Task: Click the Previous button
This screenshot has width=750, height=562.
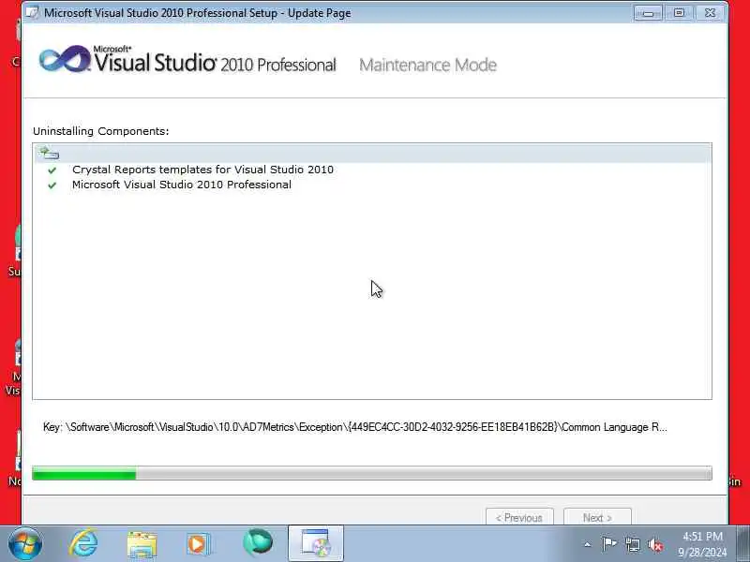Action: tap(519, 517)
